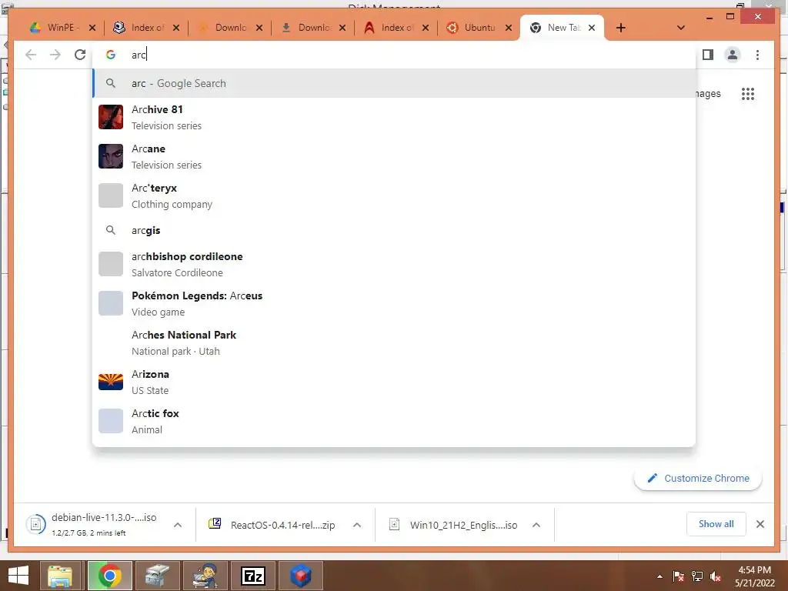Open the ReactOS-0.4.14 zip download

(273, 525)
